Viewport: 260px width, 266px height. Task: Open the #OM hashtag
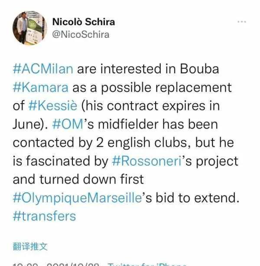tap(68, 124)
